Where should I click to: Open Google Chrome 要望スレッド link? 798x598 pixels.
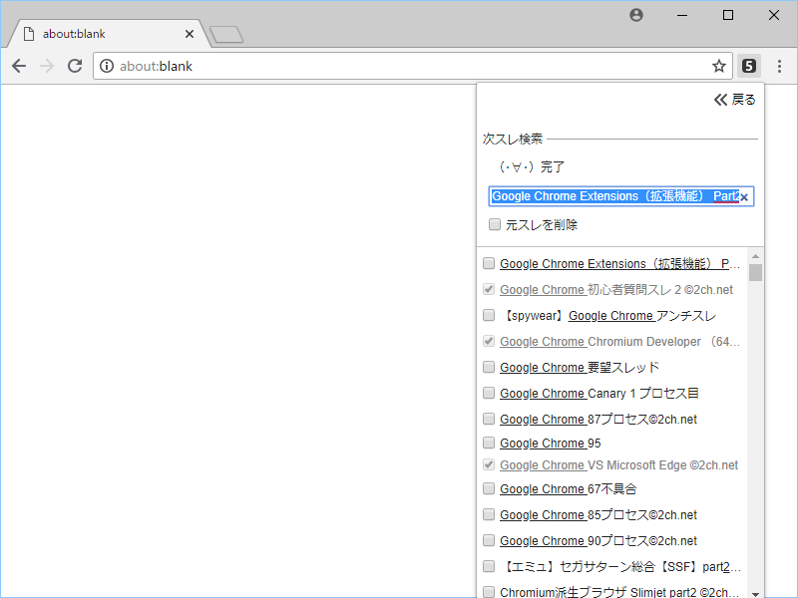tap(580, 368)
